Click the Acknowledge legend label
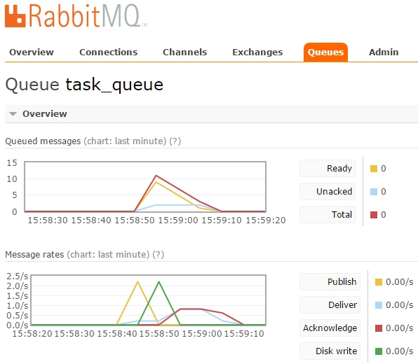 [330, 328]
